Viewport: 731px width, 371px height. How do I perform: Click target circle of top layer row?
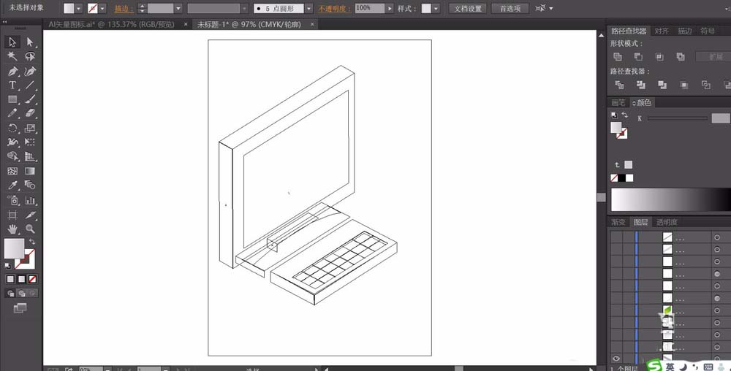coord(717,237)
